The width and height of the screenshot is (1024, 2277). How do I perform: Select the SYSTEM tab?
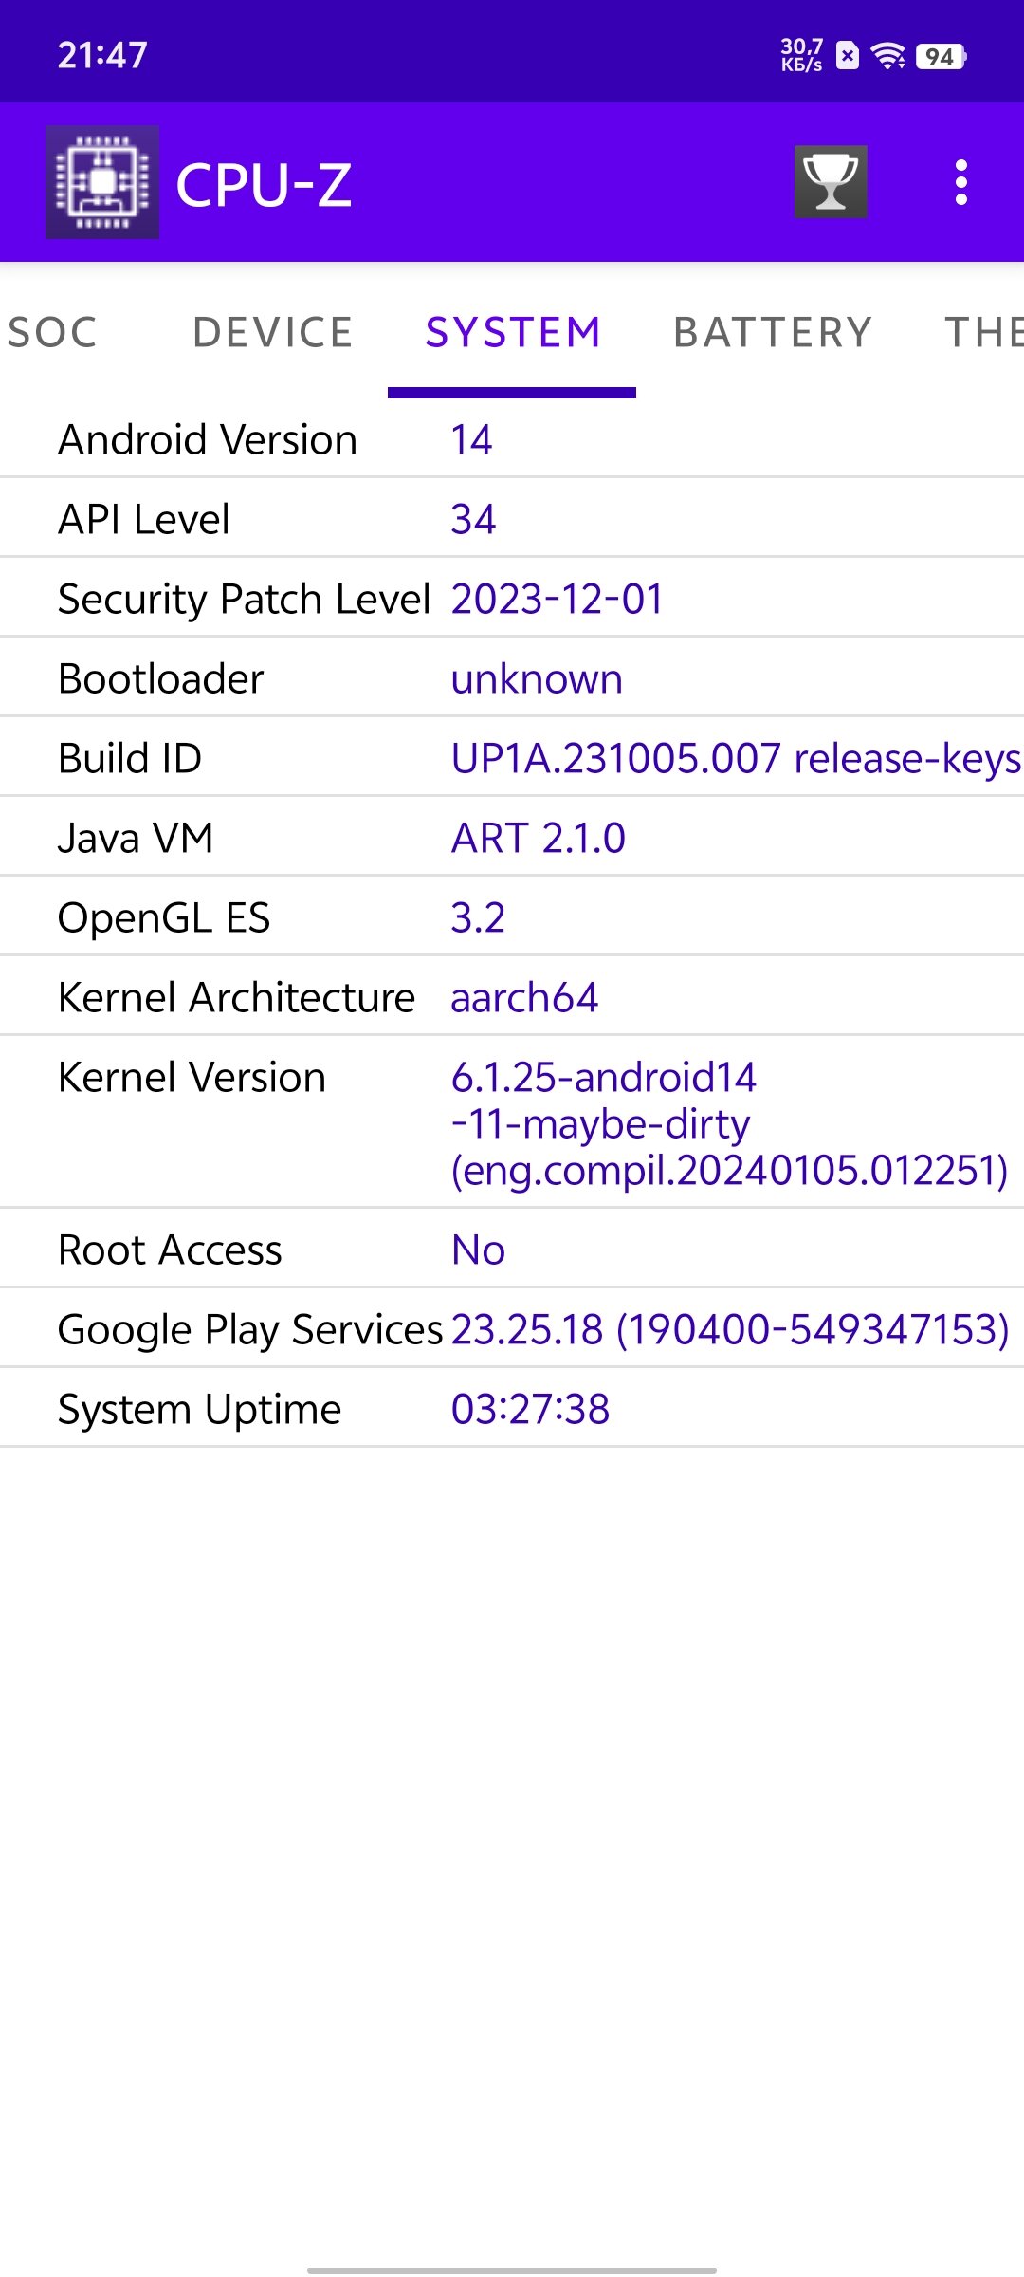point(512,332)
